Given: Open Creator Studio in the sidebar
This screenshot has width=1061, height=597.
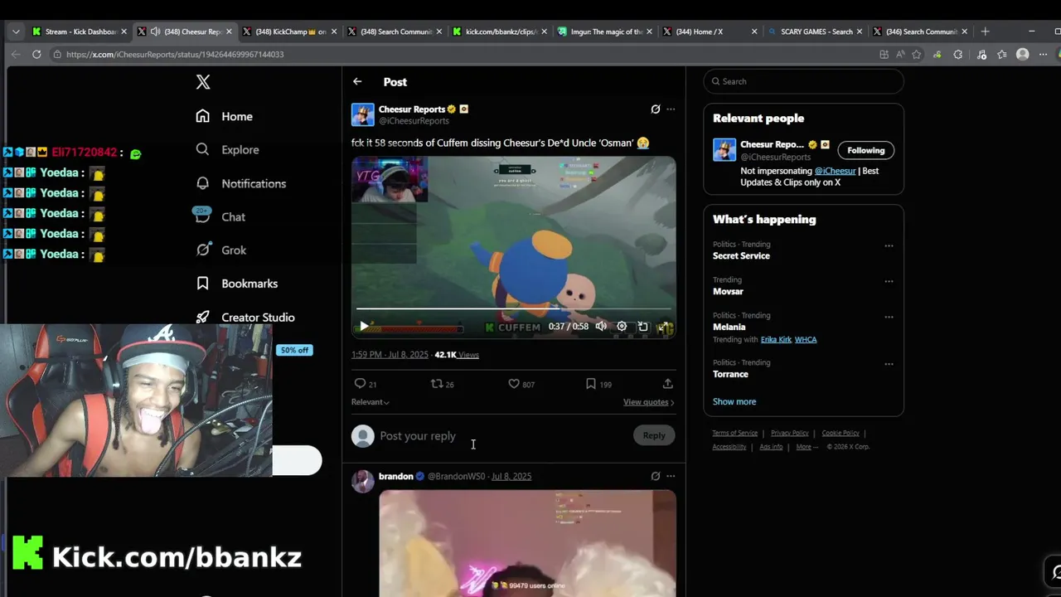Looking at the screenshot, I should coord(245,317).
